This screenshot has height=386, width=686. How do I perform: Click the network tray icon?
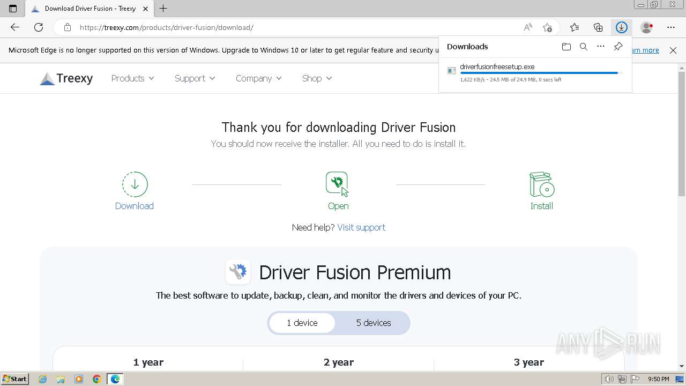tap(622, 379)
